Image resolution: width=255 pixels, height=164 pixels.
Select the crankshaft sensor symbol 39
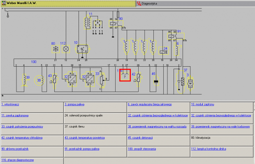25,80
